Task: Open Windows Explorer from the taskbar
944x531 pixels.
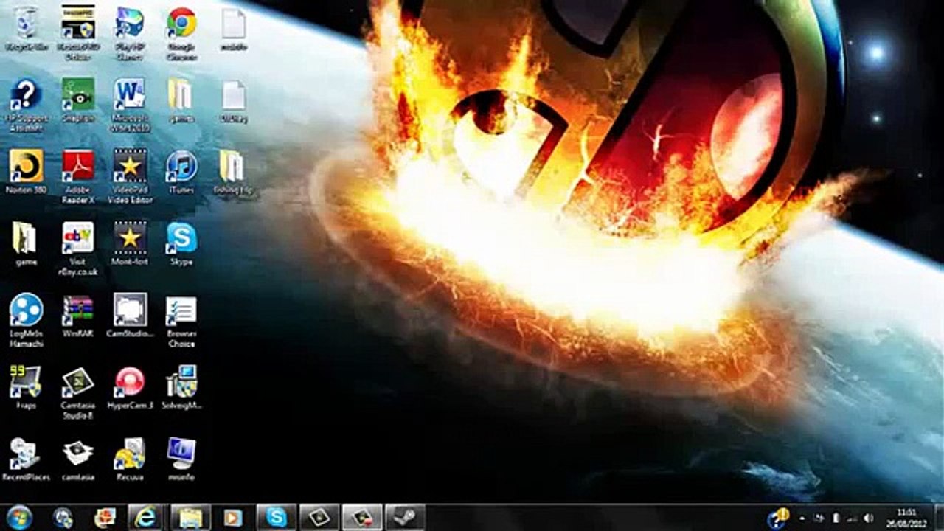Action: tap(190, 518)
